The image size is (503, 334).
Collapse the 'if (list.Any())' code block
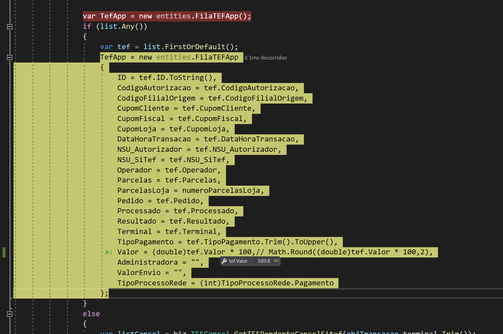point(10,27)
